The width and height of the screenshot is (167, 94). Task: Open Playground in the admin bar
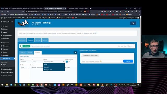coord(61,18)
